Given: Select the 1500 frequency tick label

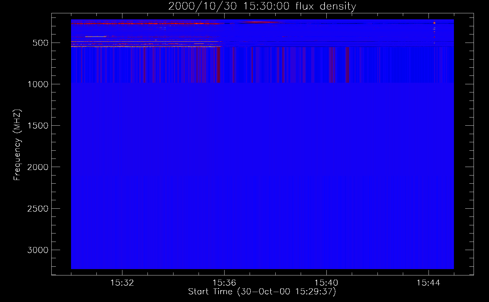Looking at the screenshot, I should [38, 126].
